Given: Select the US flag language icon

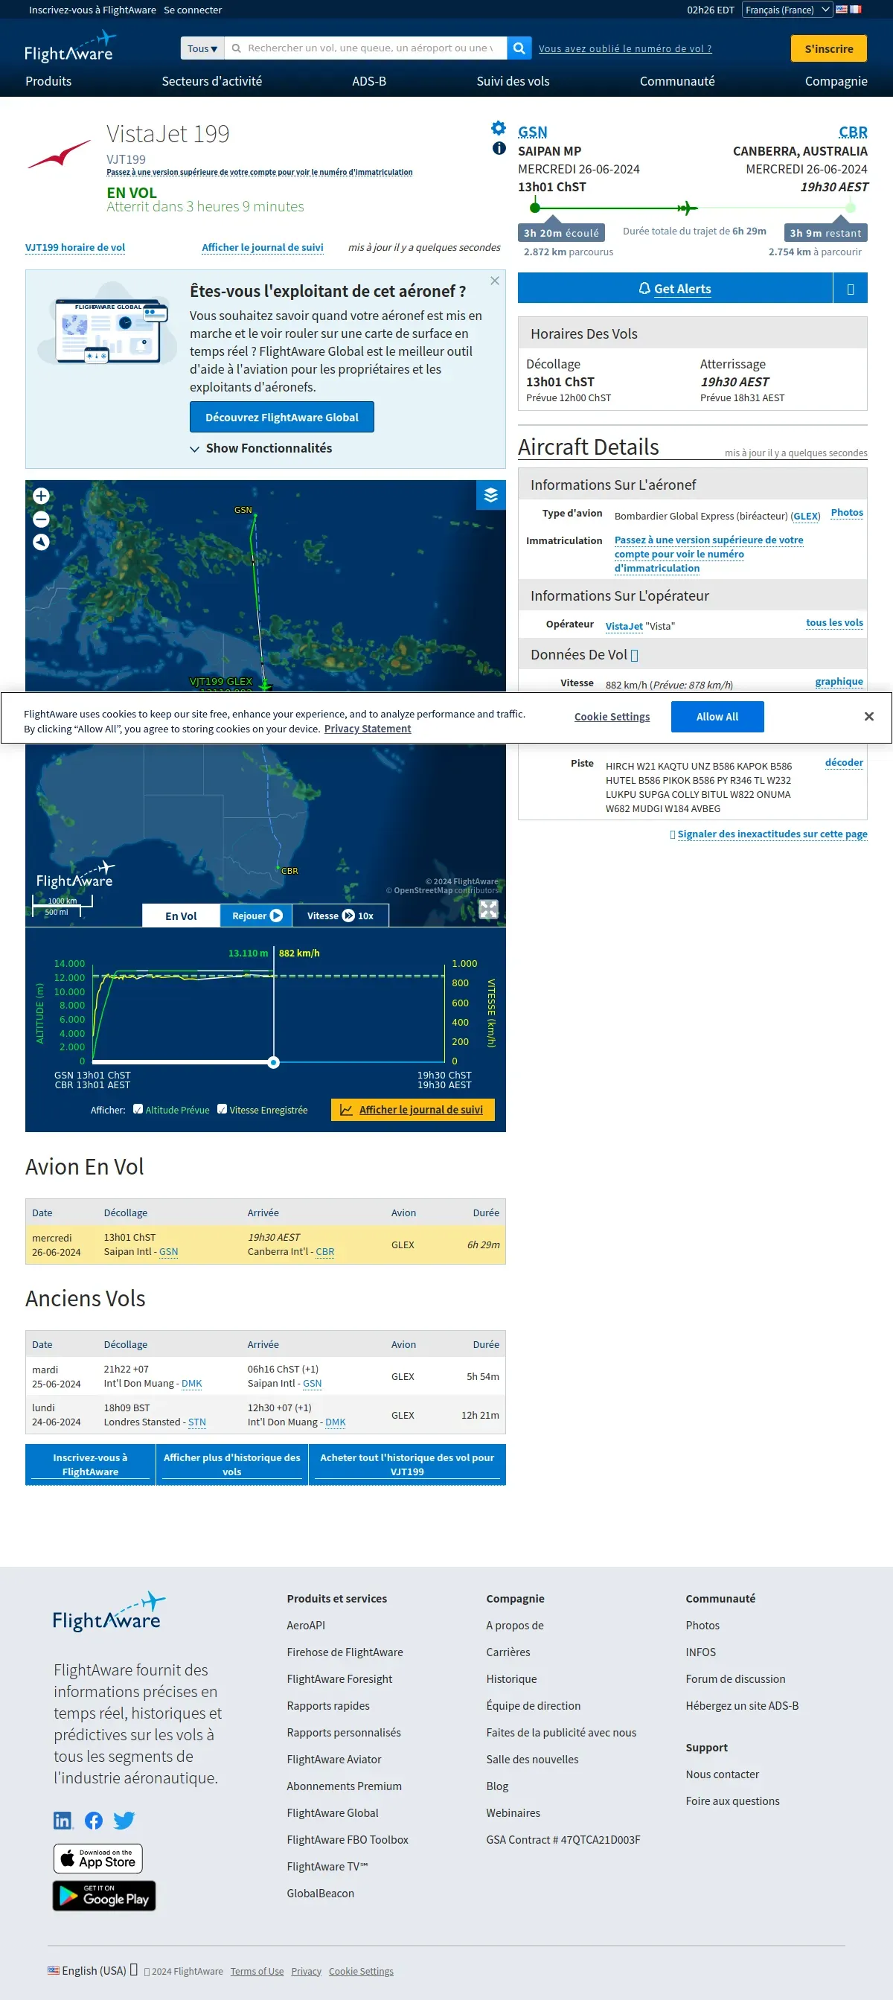Looking at the screenshot, I should click(841, 10).
